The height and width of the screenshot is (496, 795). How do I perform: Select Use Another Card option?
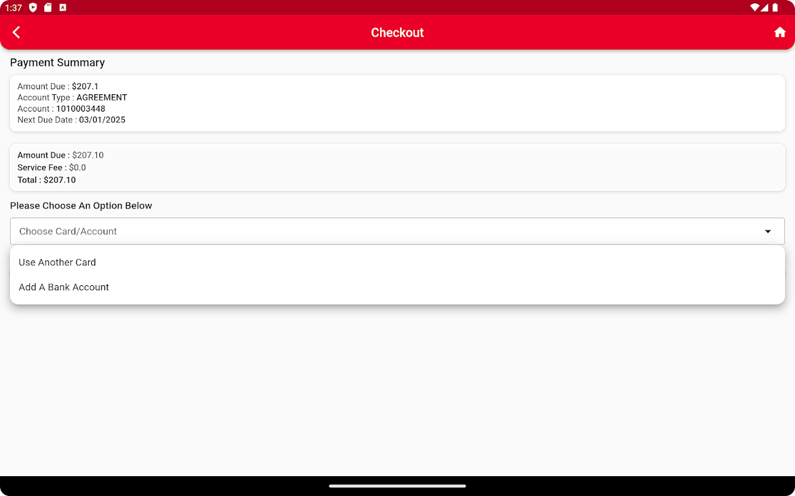(397, 262)
